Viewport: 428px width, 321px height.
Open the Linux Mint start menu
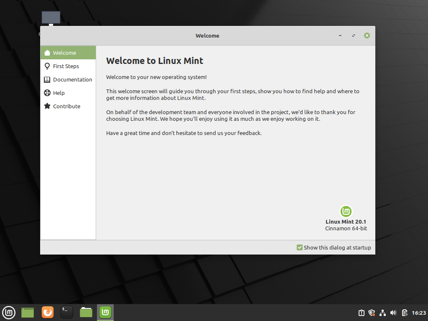click(9, 313)
